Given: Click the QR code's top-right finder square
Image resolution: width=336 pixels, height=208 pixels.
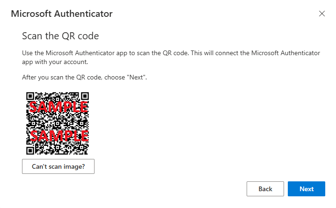Looking at the screenshot, I should (85, 96).
